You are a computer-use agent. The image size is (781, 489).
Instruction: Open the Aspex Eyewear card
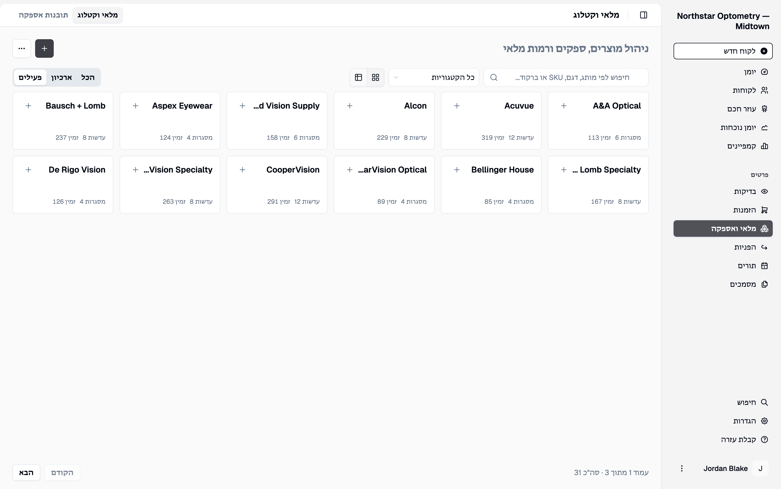[x=170, y=121]
